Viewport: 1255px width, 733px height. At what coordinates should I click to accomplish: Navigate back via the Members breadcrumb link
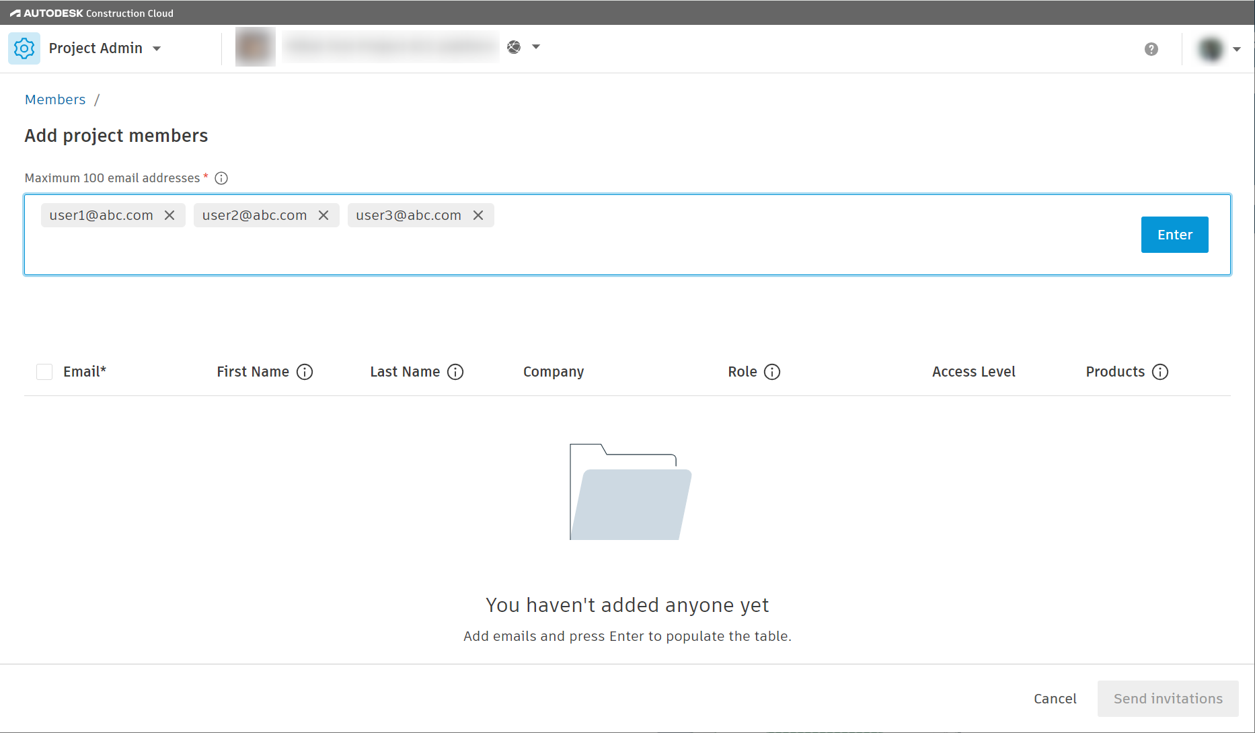click(x=54, y=99)
